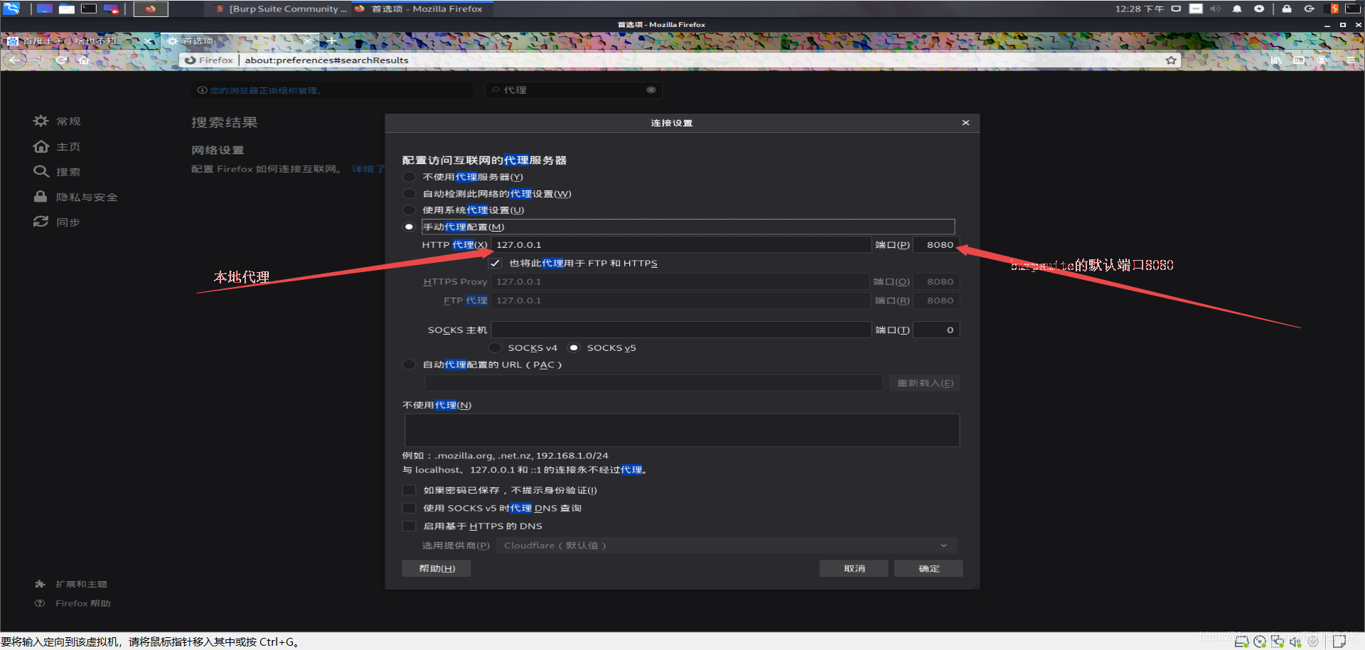Open 常规 preferences category

coord(58,121)
